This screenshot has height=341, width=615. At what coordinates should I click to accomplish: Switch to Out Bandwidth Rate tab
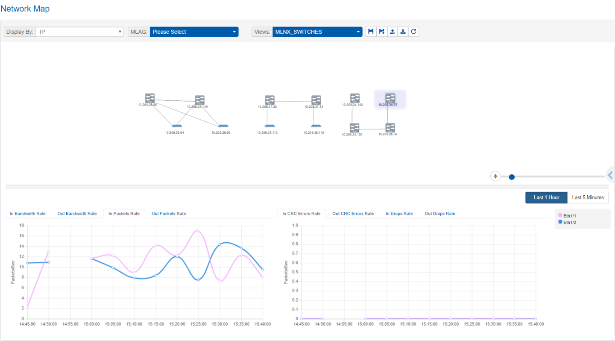tap(77, 214)
